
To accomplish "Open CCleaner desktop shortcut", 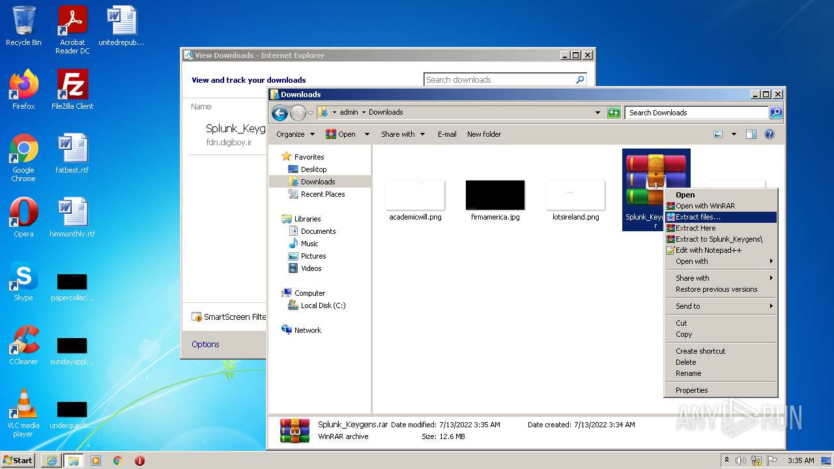I will [x=23, y=345].
